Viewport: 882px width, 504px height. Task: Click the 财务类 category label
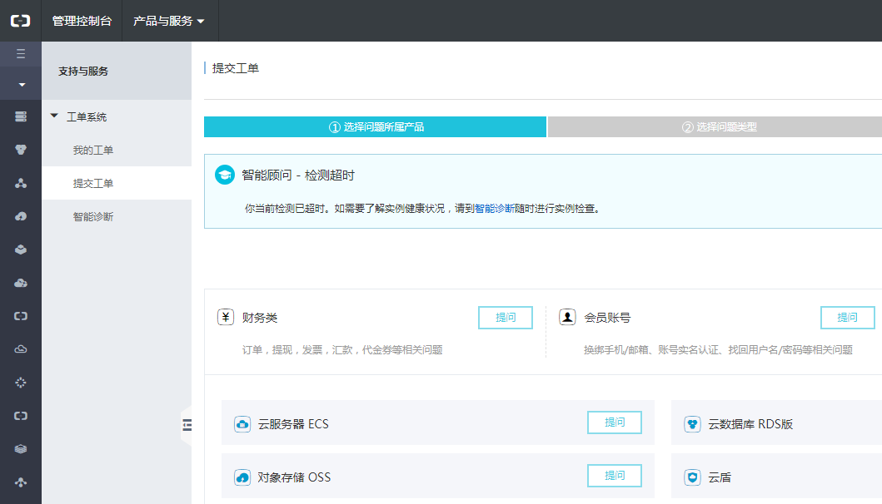(260, 318)
